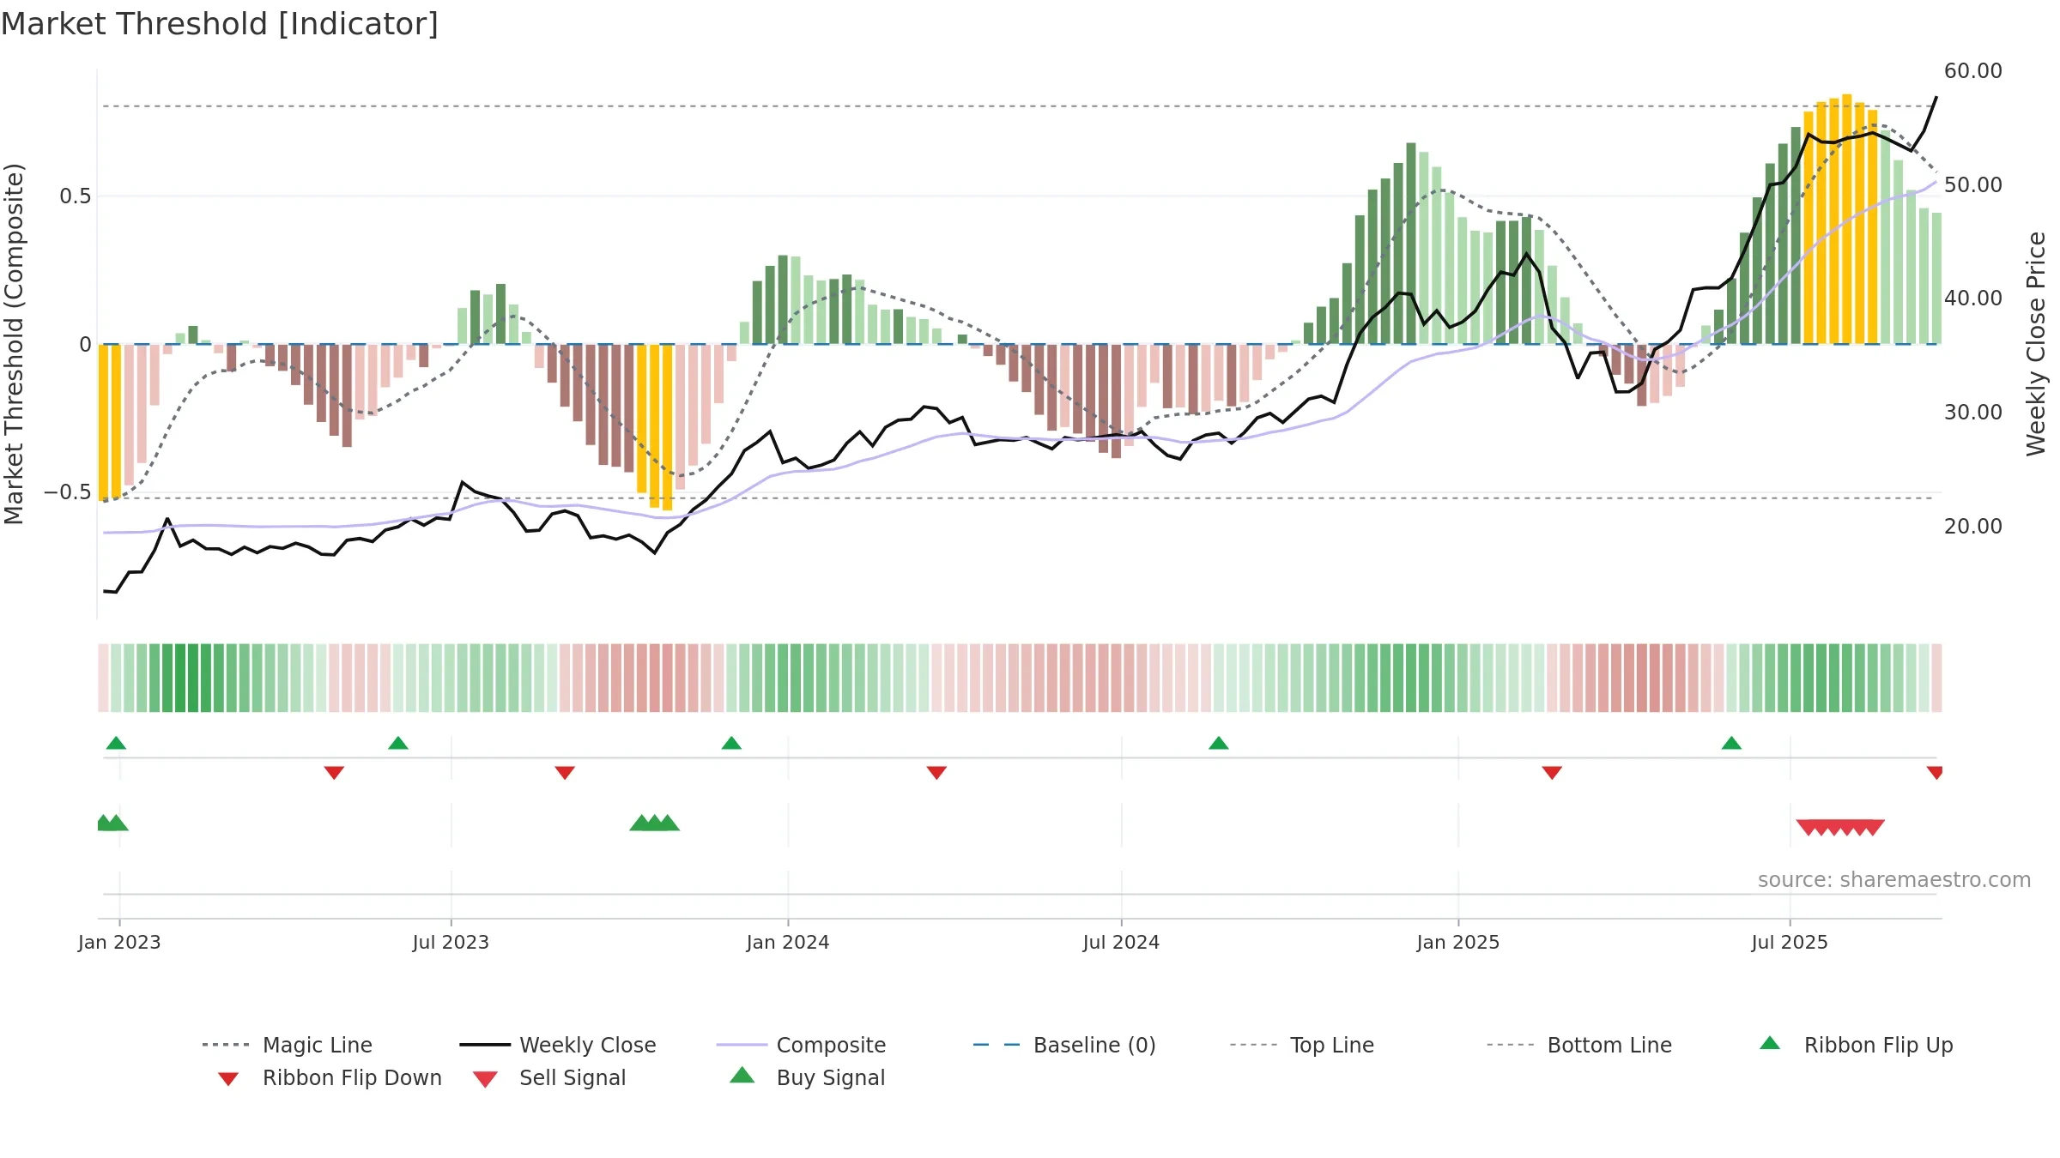The width and height of the screenshot is (2060, 1158).
Task: Click the ribbon flip down marker after Jan 2025
Action: pos(1552,773)
